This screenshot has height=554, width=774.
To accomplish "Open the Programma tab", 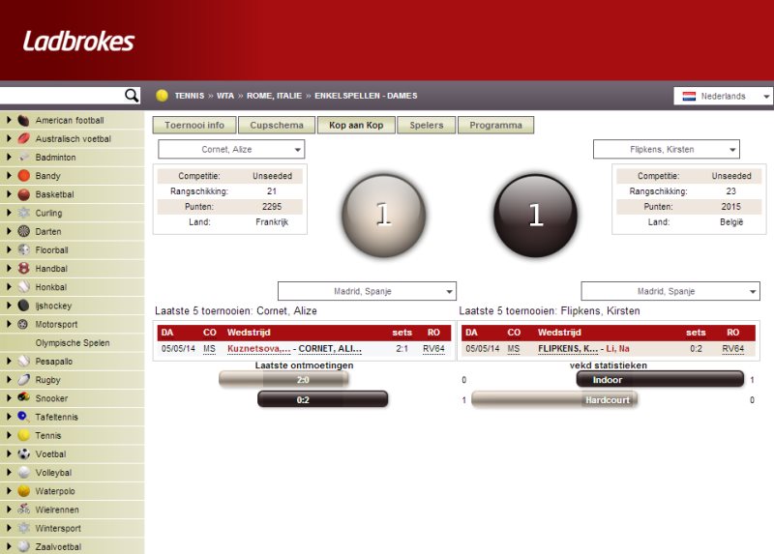I will pos(495,126).
